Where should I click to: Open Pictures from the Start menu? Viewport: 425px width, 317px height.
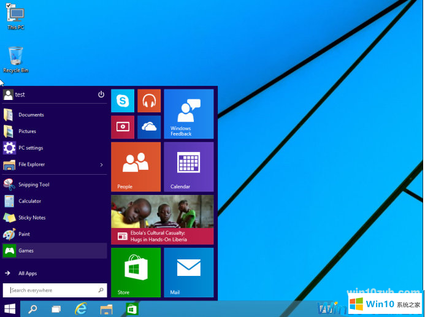click(x=55, y=131)
